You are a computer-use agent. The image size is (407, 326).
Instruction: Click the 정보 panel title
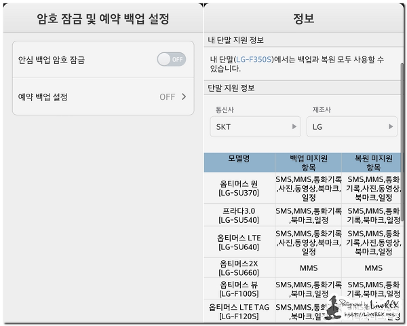point(303,18)
